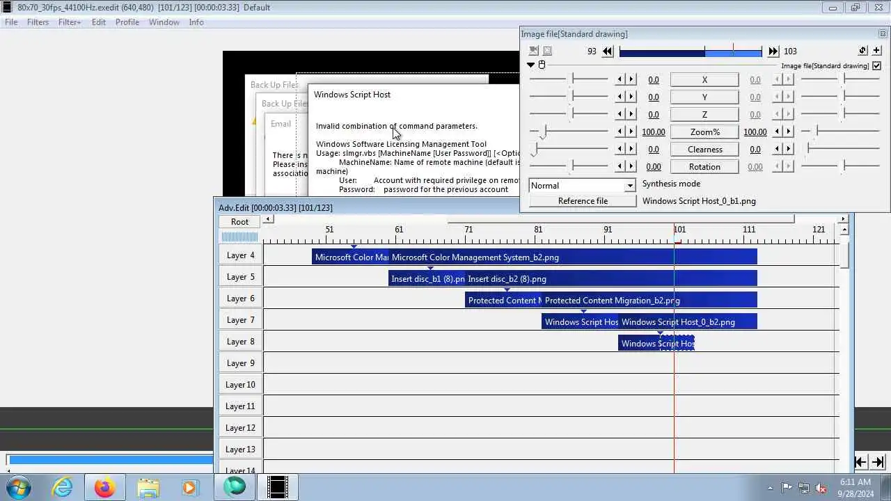The height and width of the screenshot is (501, 891).
Task: Click the settings icon left of the plus
Action: click(x=862, y=51)
